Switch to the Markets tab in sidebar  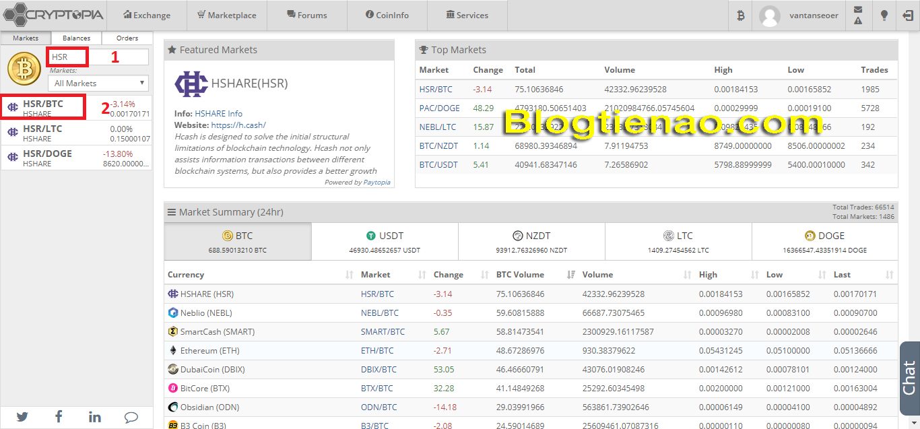[x=26, y=38]
